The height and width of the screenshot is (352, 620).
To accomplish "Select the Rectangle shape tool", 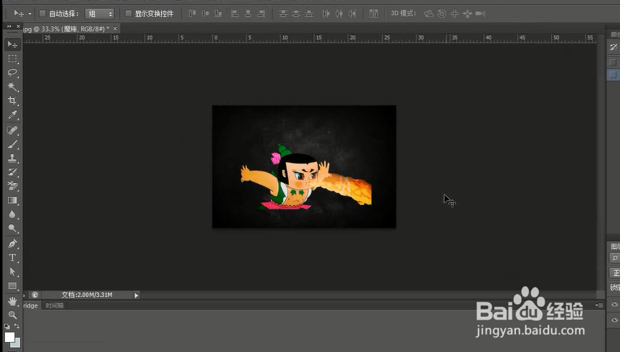I will click(12, 285).
